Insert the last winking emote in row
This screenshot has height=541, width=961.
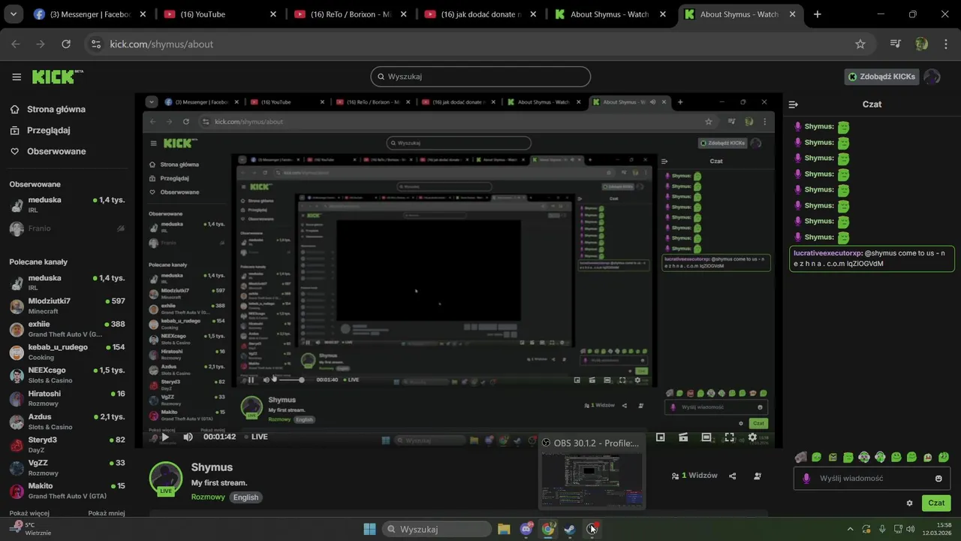(x=944, y=457)
